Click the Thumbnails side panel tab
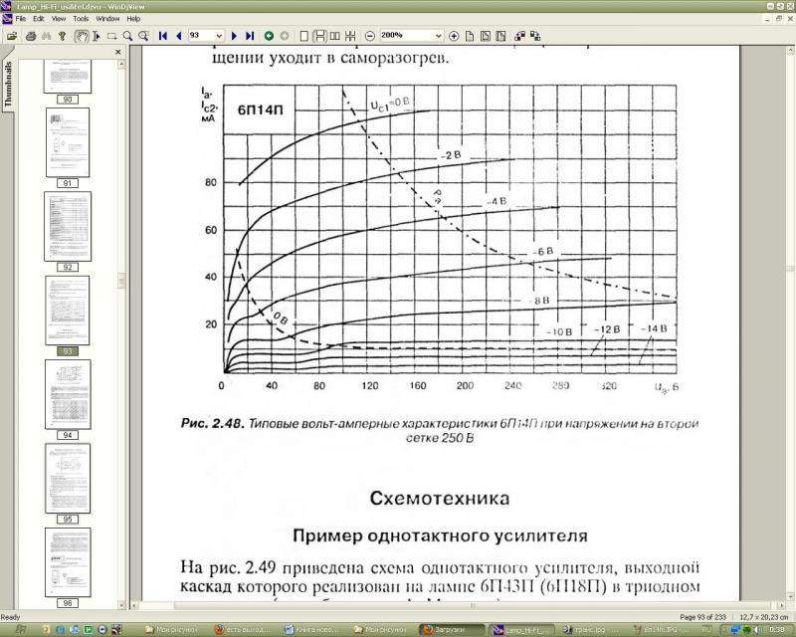Screen dimensions: 796x637 click(x=8, y=85)
